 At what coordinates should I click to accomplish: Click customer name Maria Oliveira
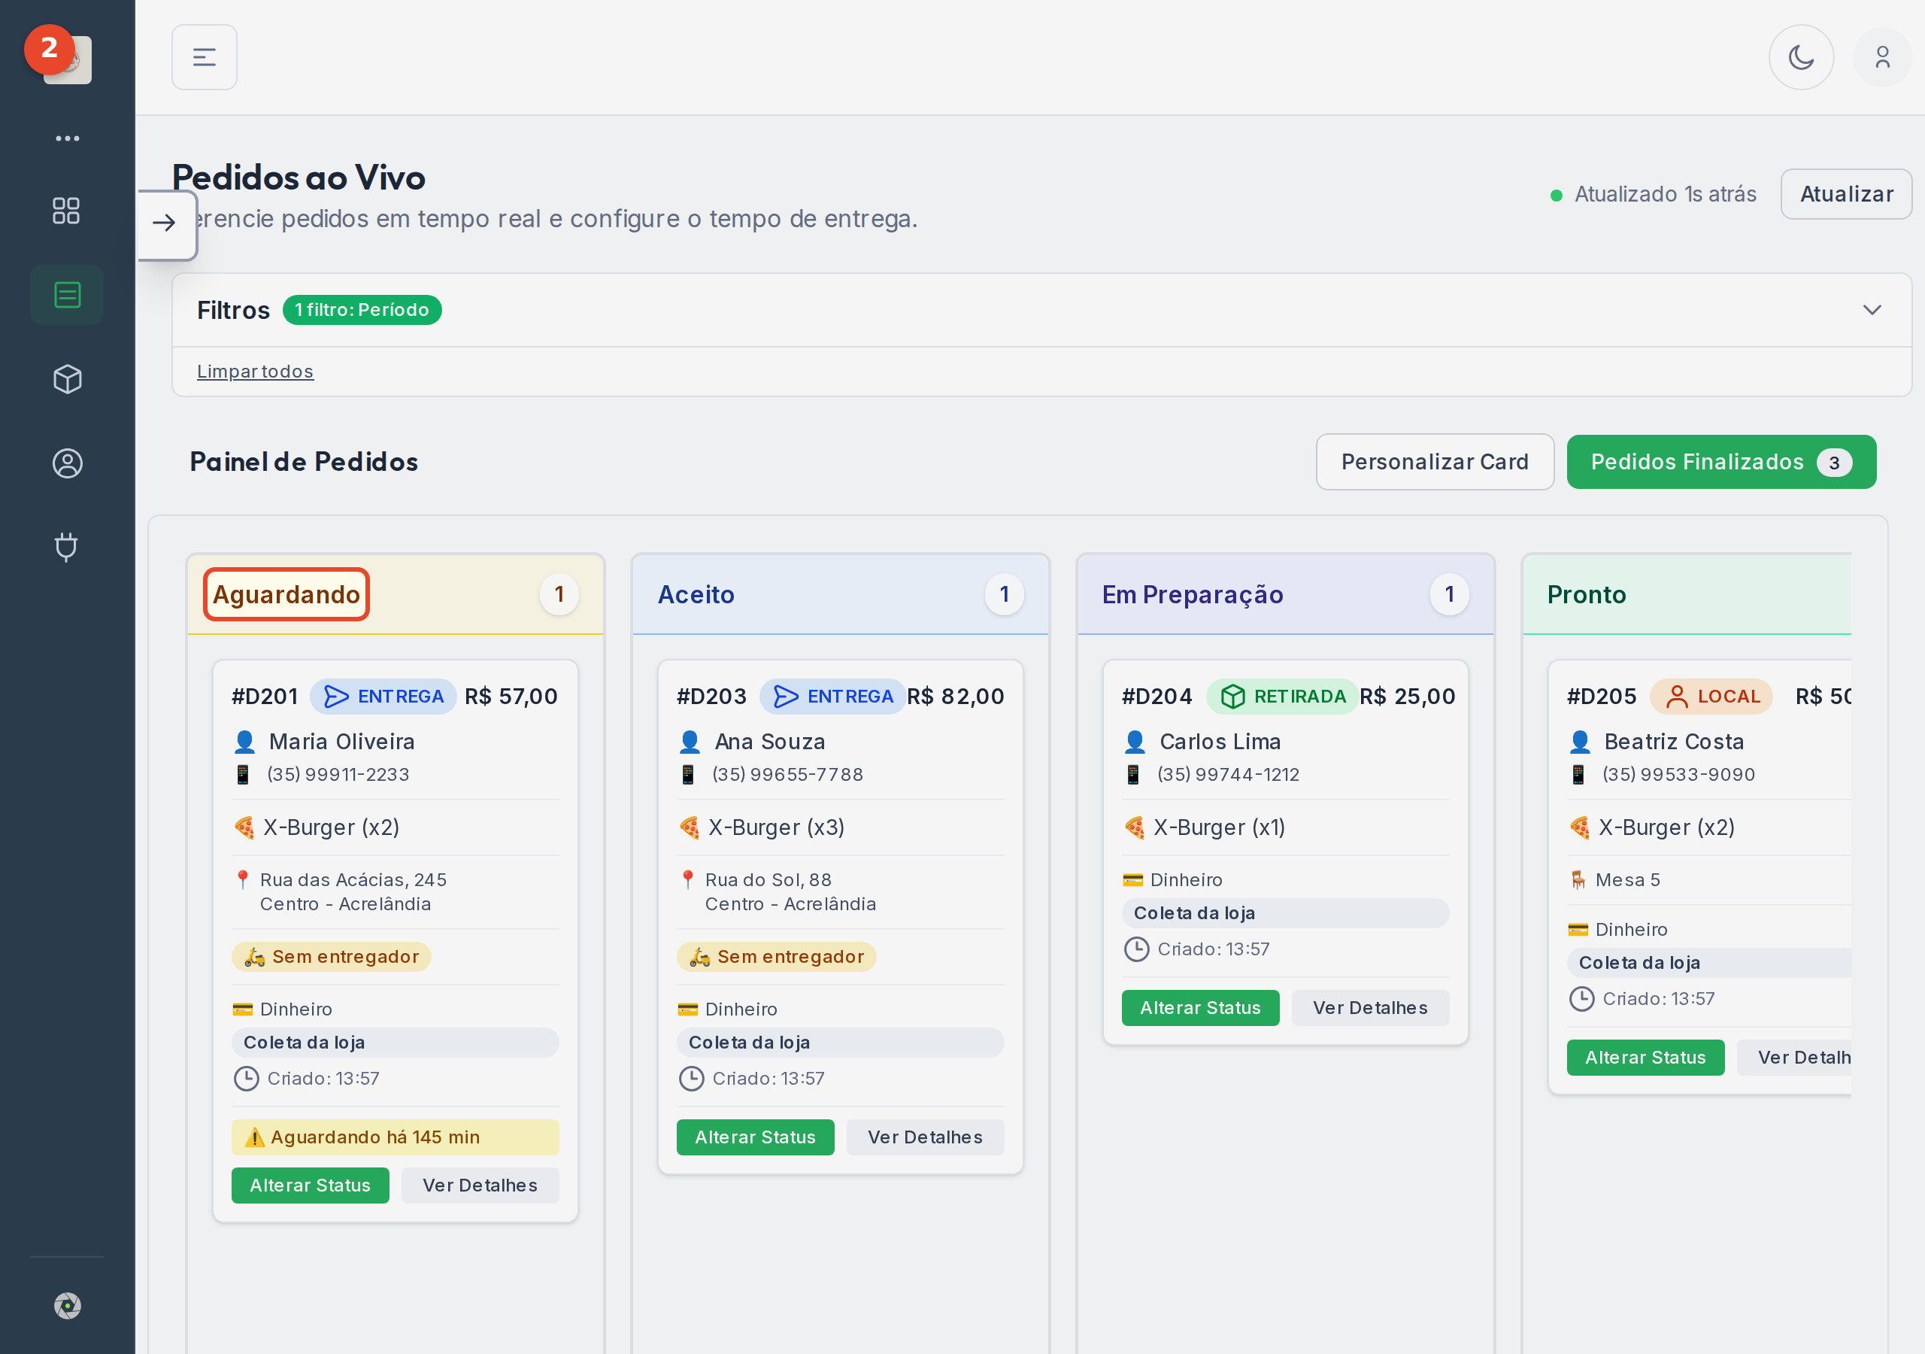point(342,742)
